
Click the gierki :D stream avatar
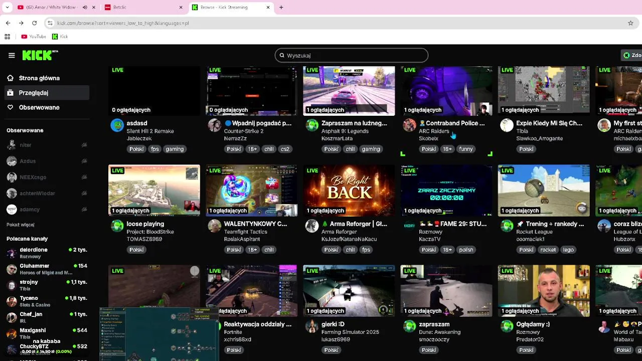(x=311, y=326)
